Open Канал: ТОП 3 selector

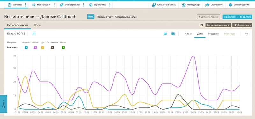16,34
